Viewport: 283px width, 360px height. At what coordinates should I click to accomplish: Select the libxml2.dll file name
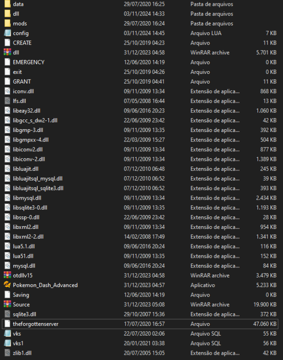(26, 227)
